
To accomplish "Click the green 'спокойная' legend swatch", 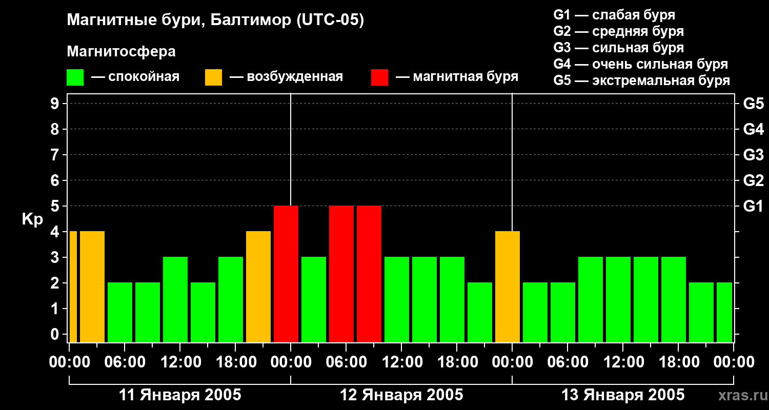I will [75, 77].
